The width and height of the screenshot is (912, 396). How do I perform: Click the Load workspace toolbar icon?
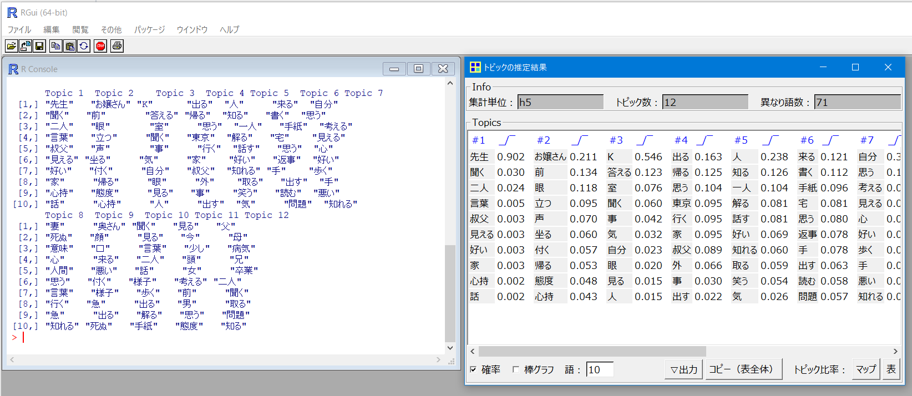[x=26, y=46]
